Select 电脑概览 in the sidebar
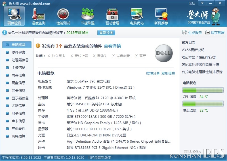Screen dimensions: 227x161 pos(17,45)
